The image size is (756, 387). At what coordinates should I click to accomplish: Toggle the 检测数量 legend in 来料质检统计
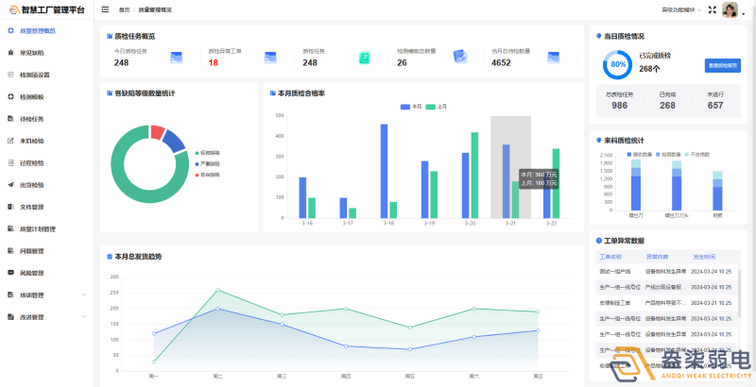coord(668,155)
